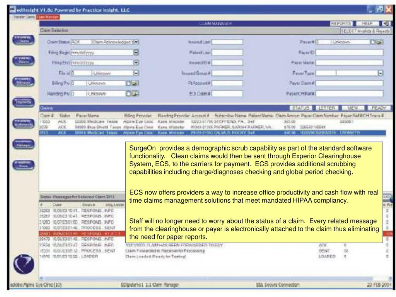This screenshot has width=396, height=297.
Task: Click the SSL Secure Connection status text
Action: tap(277, 285)
